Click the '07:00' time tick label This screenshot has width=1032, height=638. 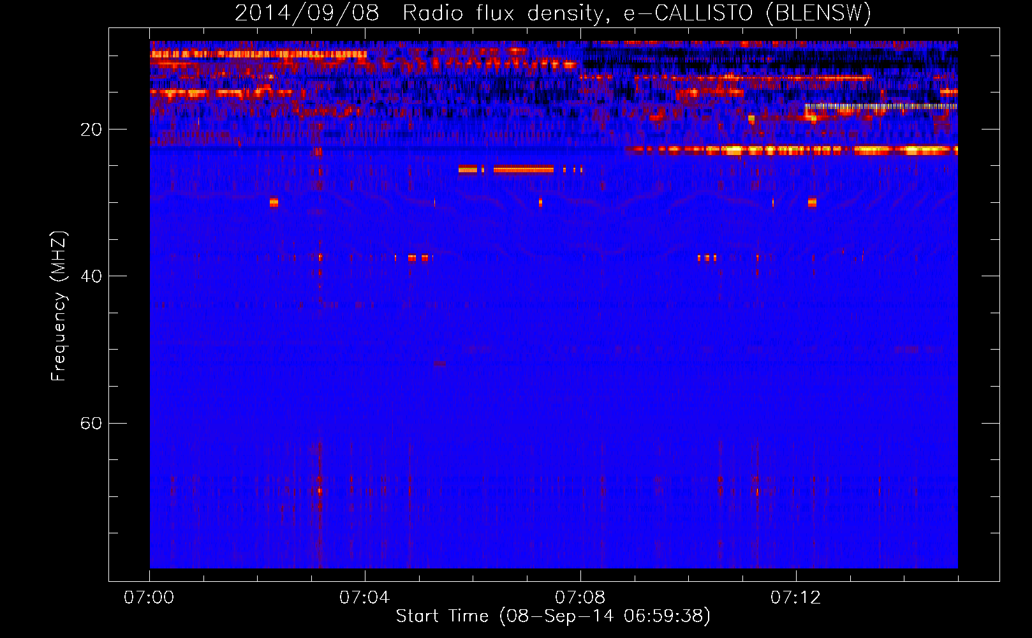[149, 598]
